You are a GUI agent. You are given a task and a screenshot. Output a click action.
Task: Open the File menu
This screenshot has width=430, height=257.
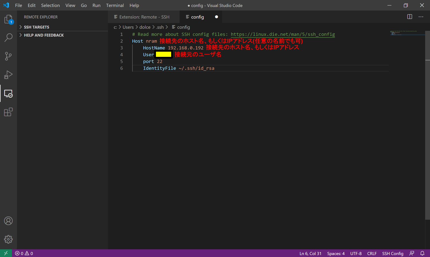pyautogui.click(x=19, y=5)
